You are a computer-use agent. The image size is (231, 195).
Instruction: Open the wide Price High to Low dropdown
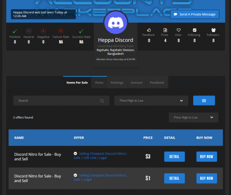151,100
